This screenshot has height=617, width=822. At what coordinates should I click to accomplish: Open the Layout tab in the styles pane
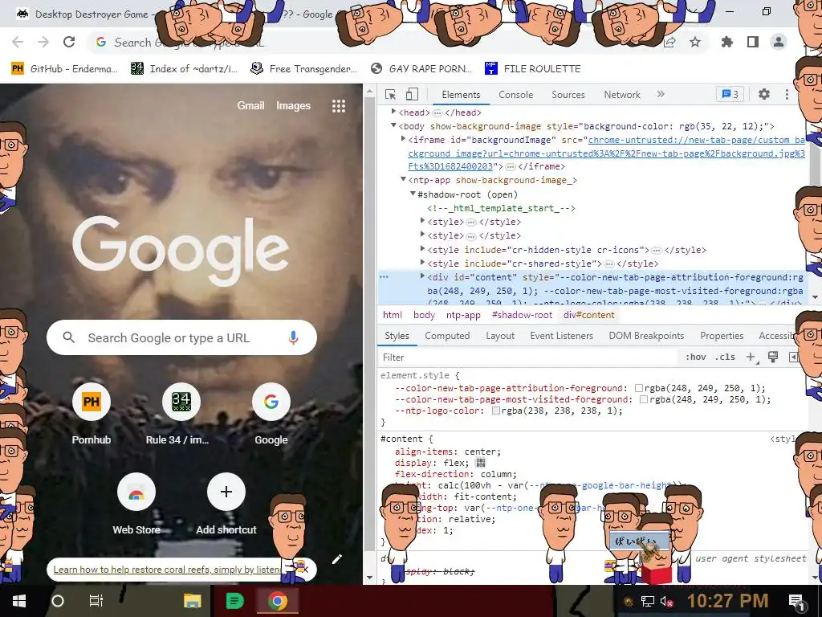[500, 336]
